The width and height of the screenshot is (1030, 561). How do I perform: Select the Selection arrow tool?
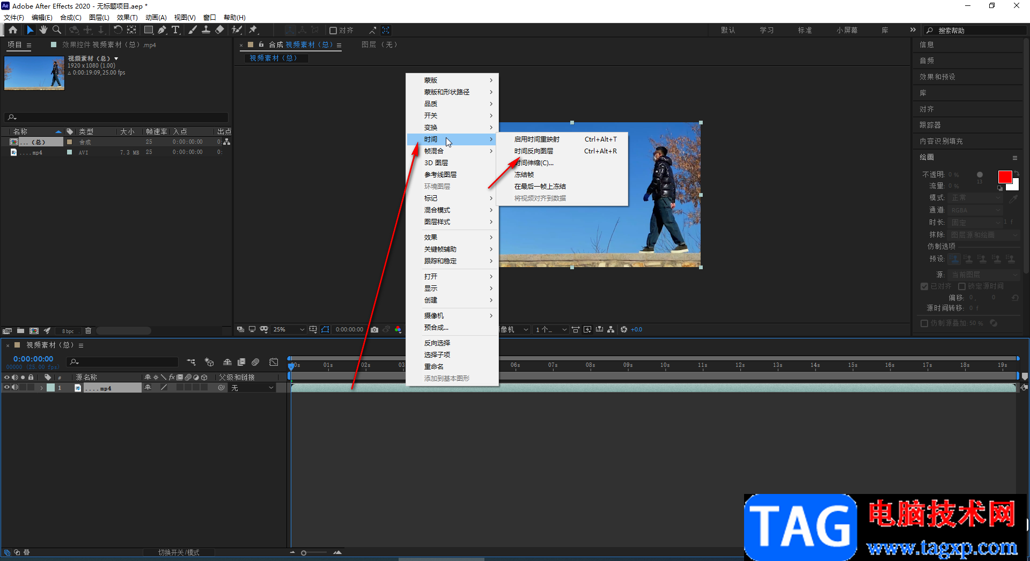click(x=30, y=30)
